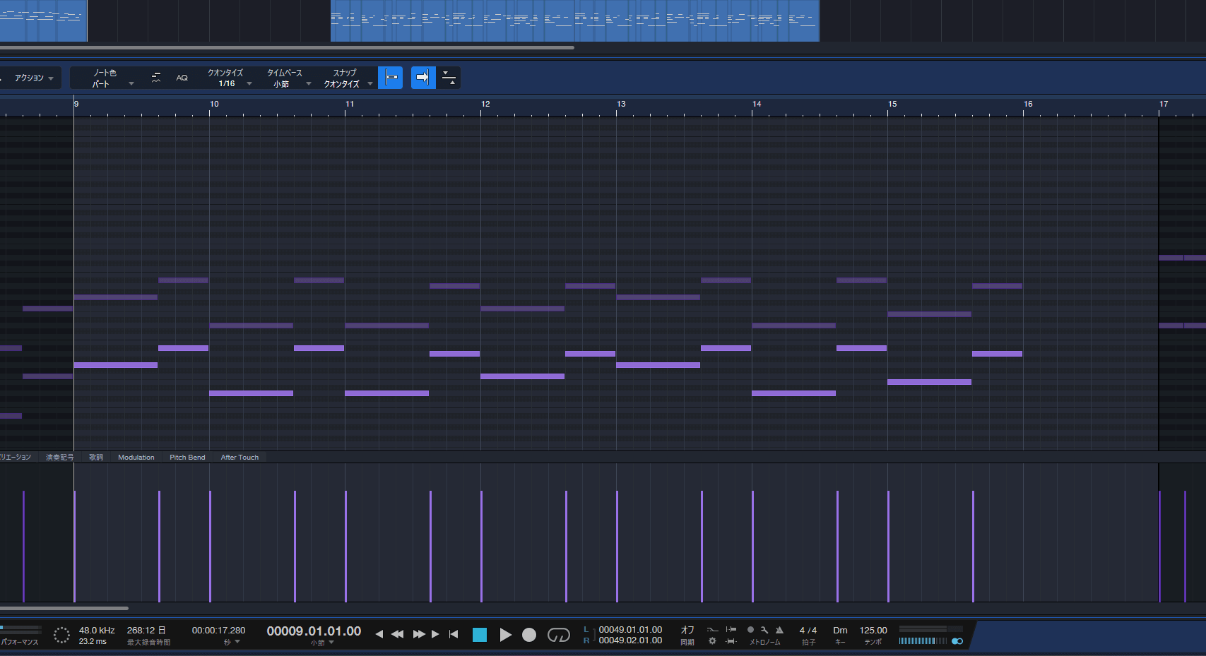This screenshot has height=656, width=1206.
Task: Open metronome setup wrench icon
Action: tap(764, 629)
